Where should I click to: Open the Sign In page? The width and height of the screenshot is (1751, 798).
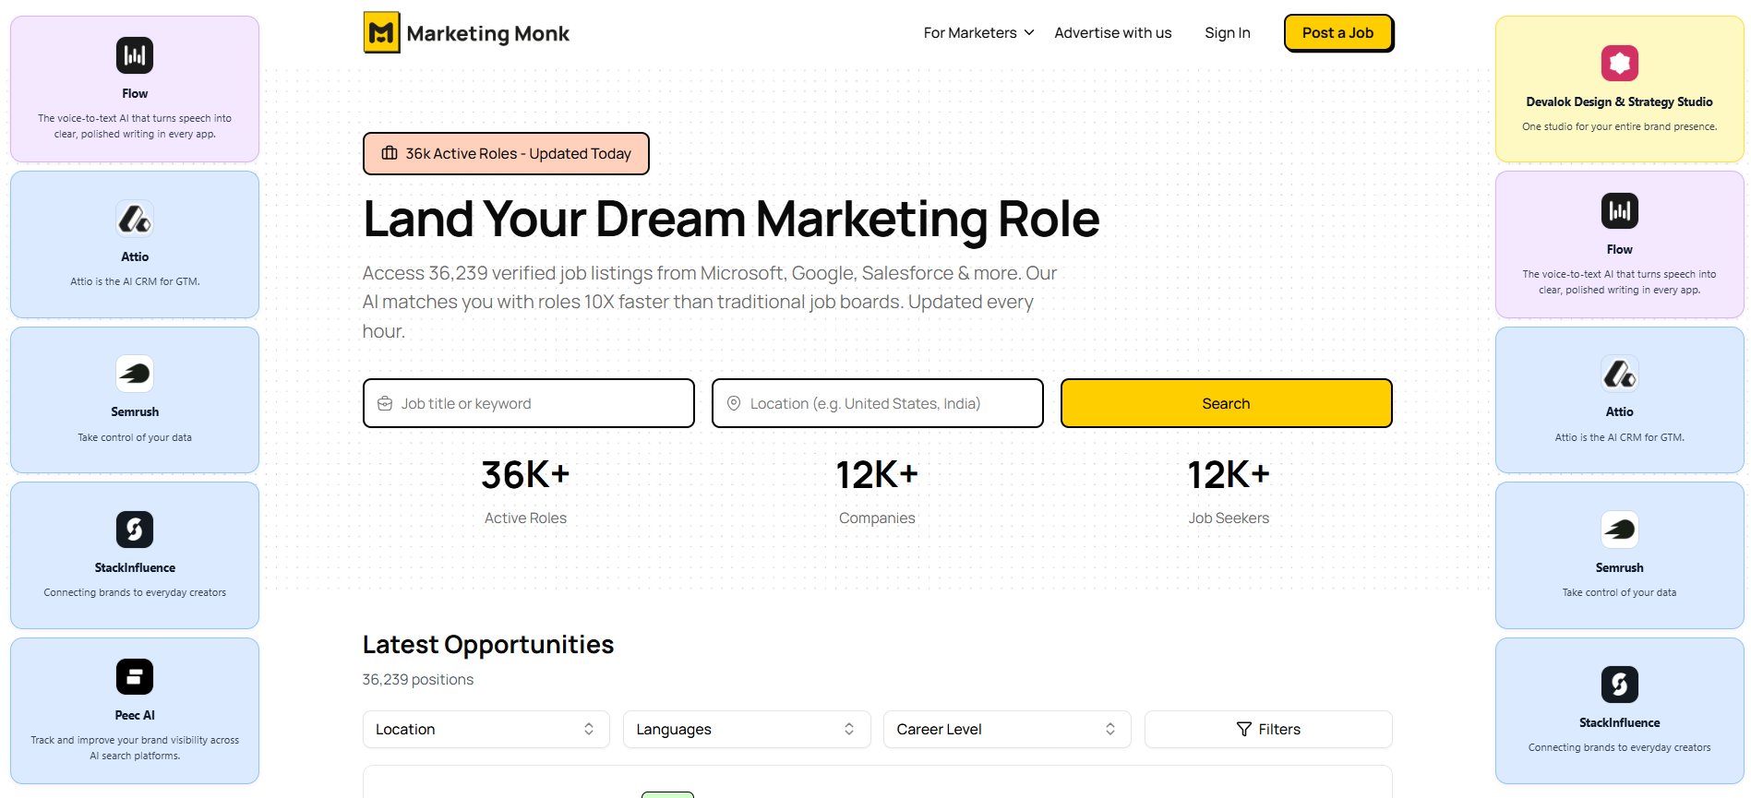(1227, 32)
